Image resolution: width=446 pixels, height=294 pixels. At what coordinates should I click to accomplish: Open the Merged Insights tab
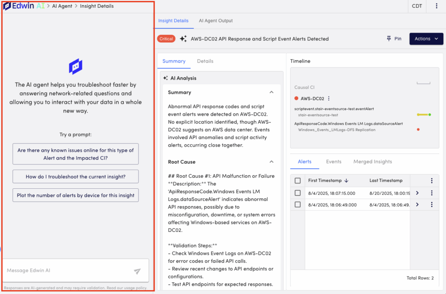pos(373,162)
